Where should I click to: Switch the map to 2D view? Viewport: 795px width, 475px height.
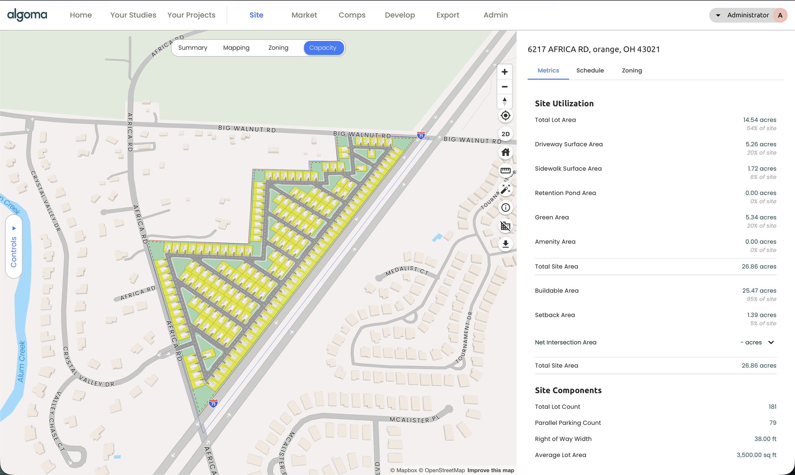pos(505,134)
